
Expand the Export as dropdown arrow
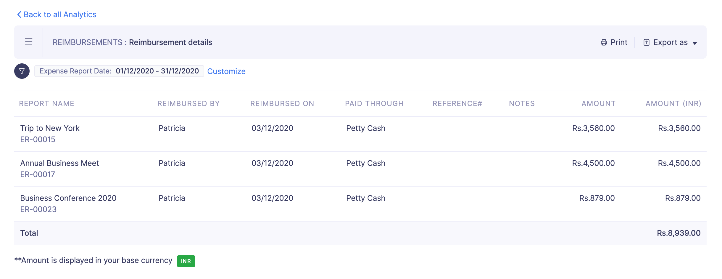point(695,43)
